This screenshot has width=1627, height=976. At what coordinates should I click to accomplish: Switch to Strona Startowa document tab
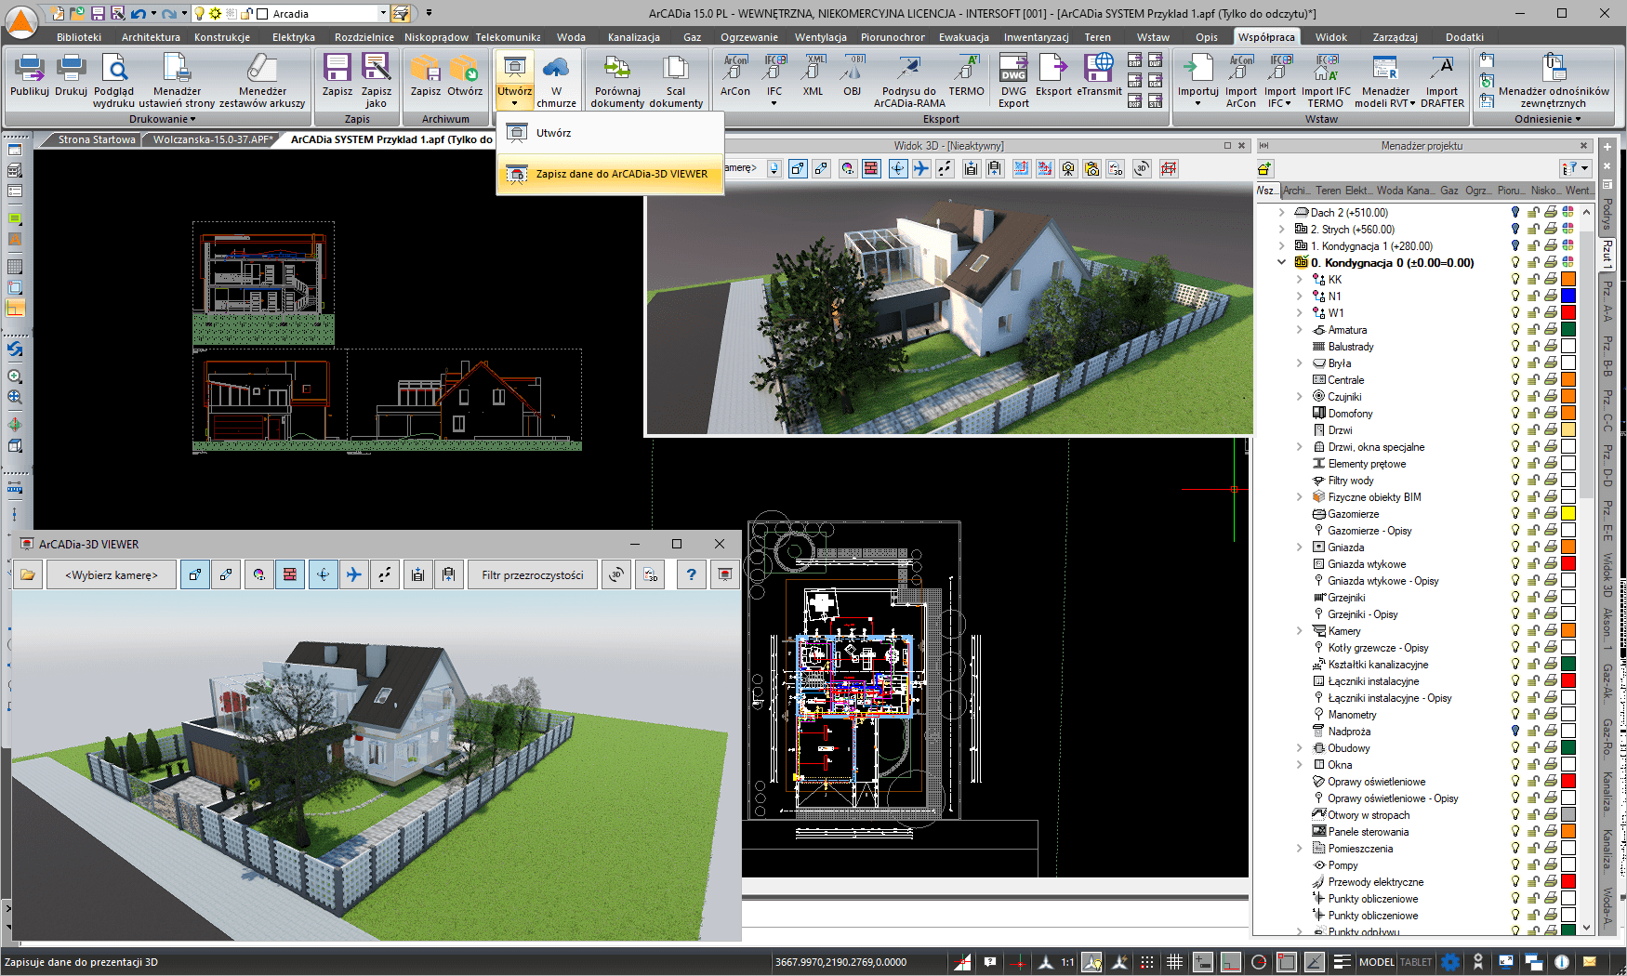coord(97,139)
